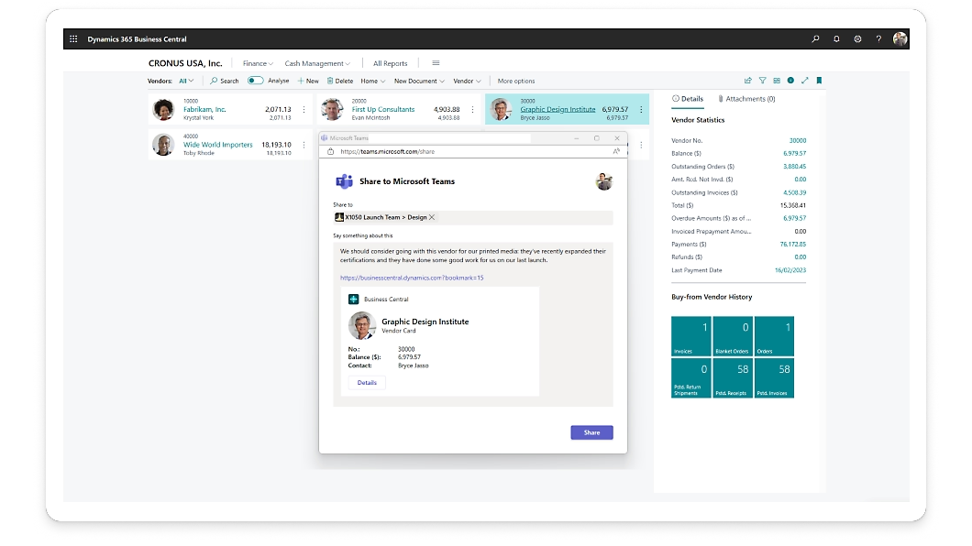Open the businesscentral.dynamics.com bookmark link
This screenshot has height=546, width=972.
(x=412, y=278)
